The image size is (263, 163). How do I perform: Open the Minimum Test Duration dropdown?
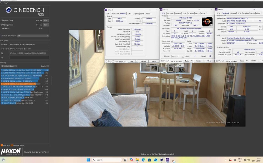point(33,36)
